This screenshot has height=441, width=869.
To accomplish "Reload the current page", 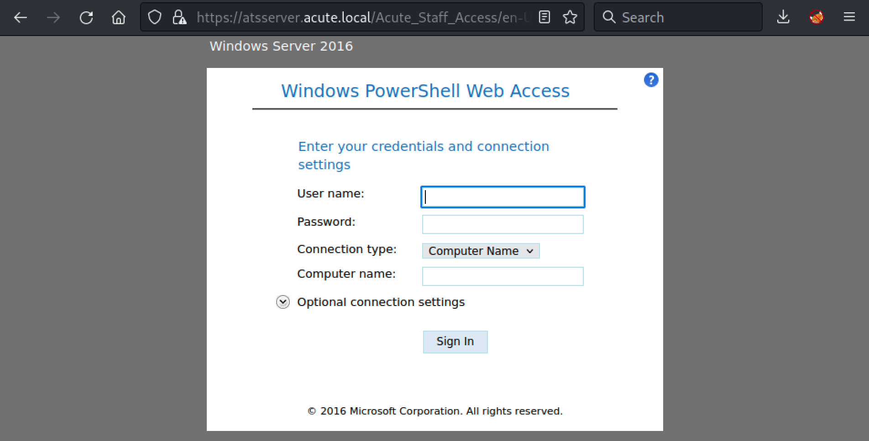I will pyautogui.click(x=86, y=18).
